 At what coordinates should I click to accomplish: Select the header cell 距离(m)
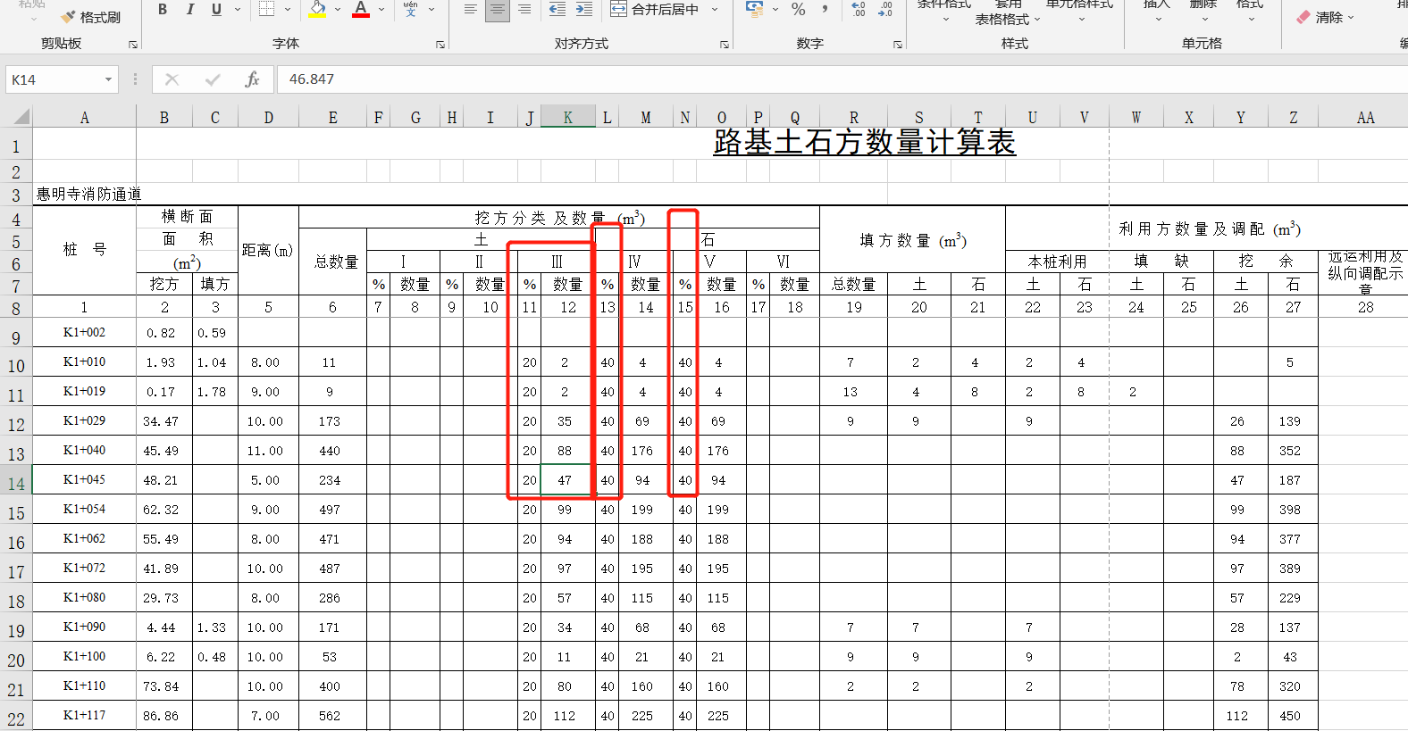[x=267, y=251]
